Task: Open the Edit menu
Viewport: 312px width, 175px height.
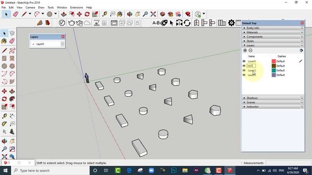Action: (11, 7)
